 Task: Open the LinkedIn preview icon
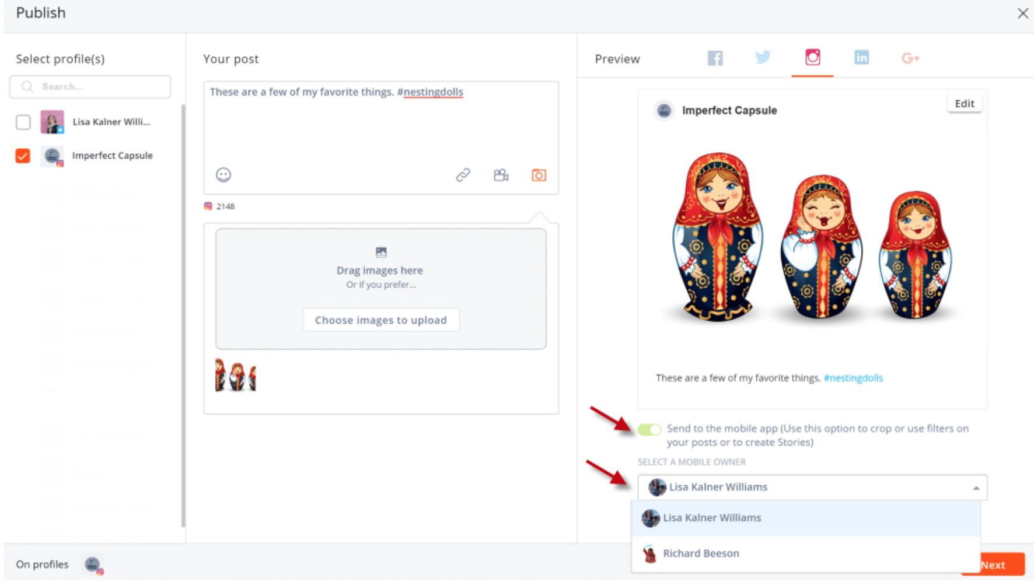click(x=861, y=58)
